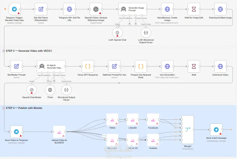The width and height of the screenshot is (237, 159).
Task: Open the Prepare Veo Request Body node
Action: pos(141,66)
